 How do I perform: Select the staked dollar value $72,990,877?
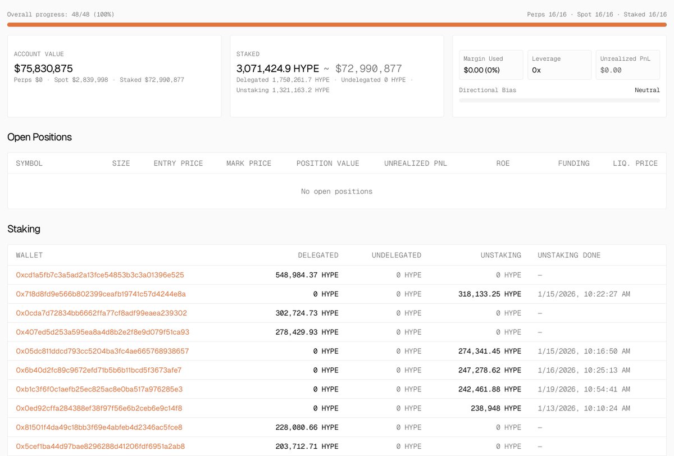(x=368, y=69)
